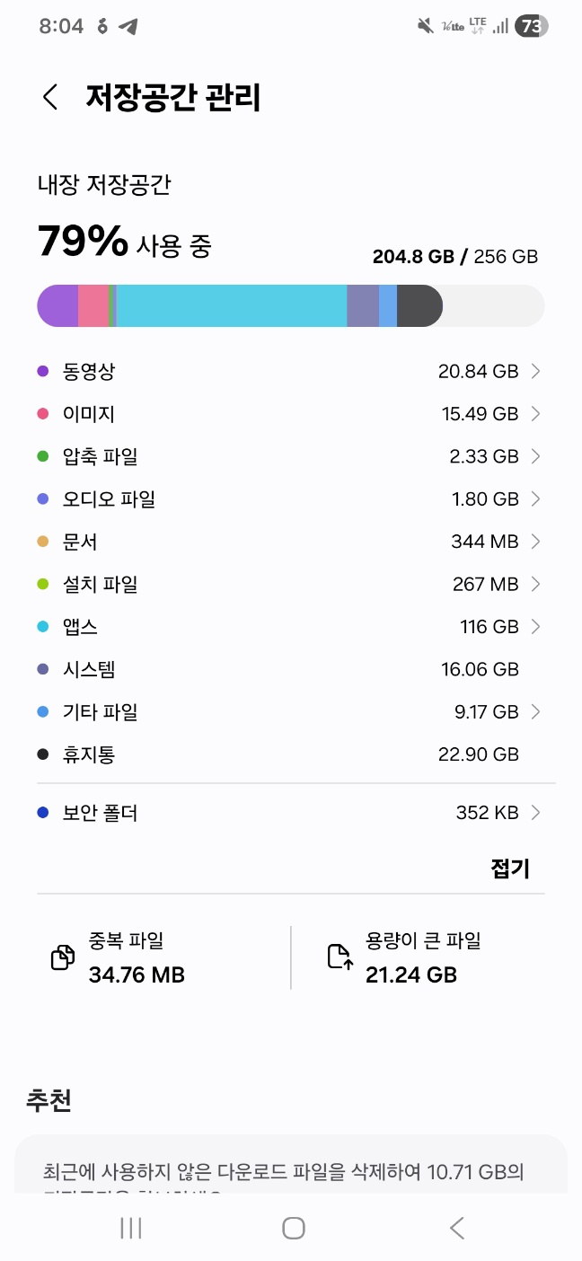Viewport: 582px width, 1261px height.
Task: Click the purple 동영상 segment of storage bar
Action: point(57,305)
